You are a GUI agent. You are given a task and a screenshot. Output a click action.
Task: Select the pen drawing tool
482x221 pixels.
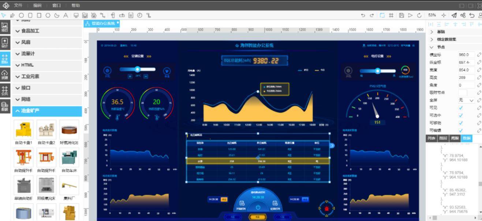tap(12, 15)
